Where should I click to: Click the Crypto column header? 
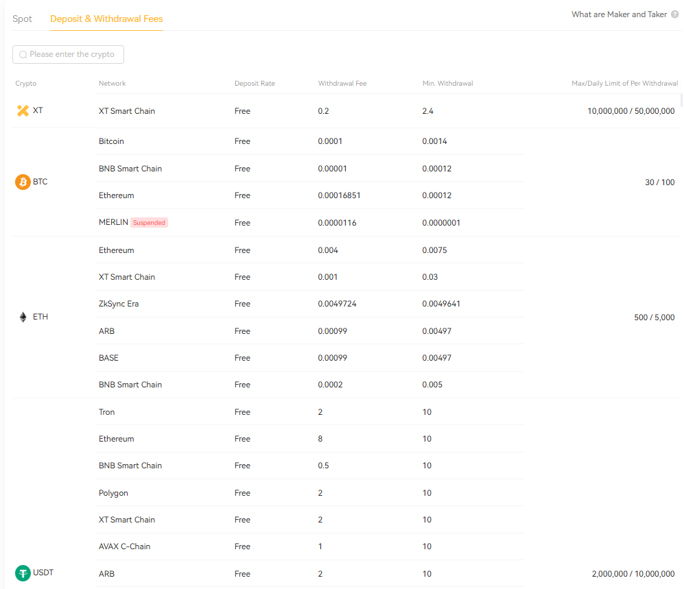pos(26,83)
